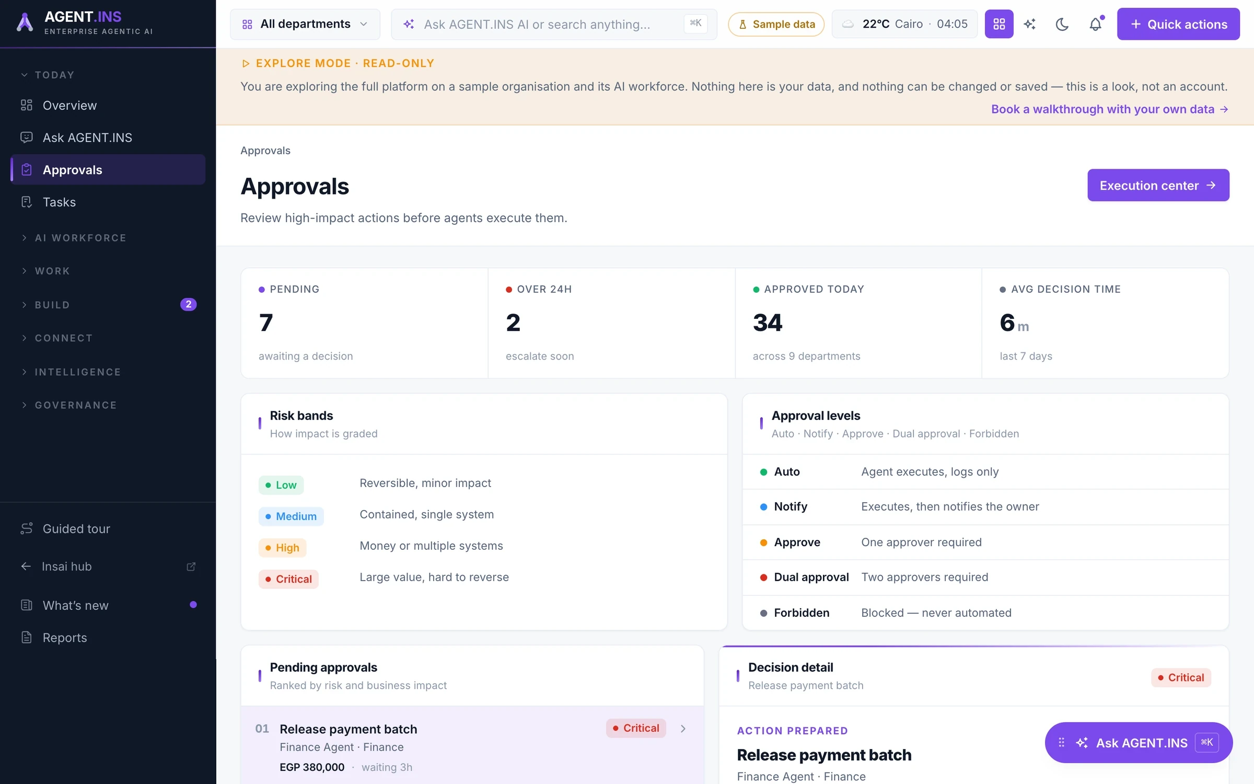Expand the AI WORKFORCE section
This screenshot has width=1254, height=784.
(x=74, y=238)
